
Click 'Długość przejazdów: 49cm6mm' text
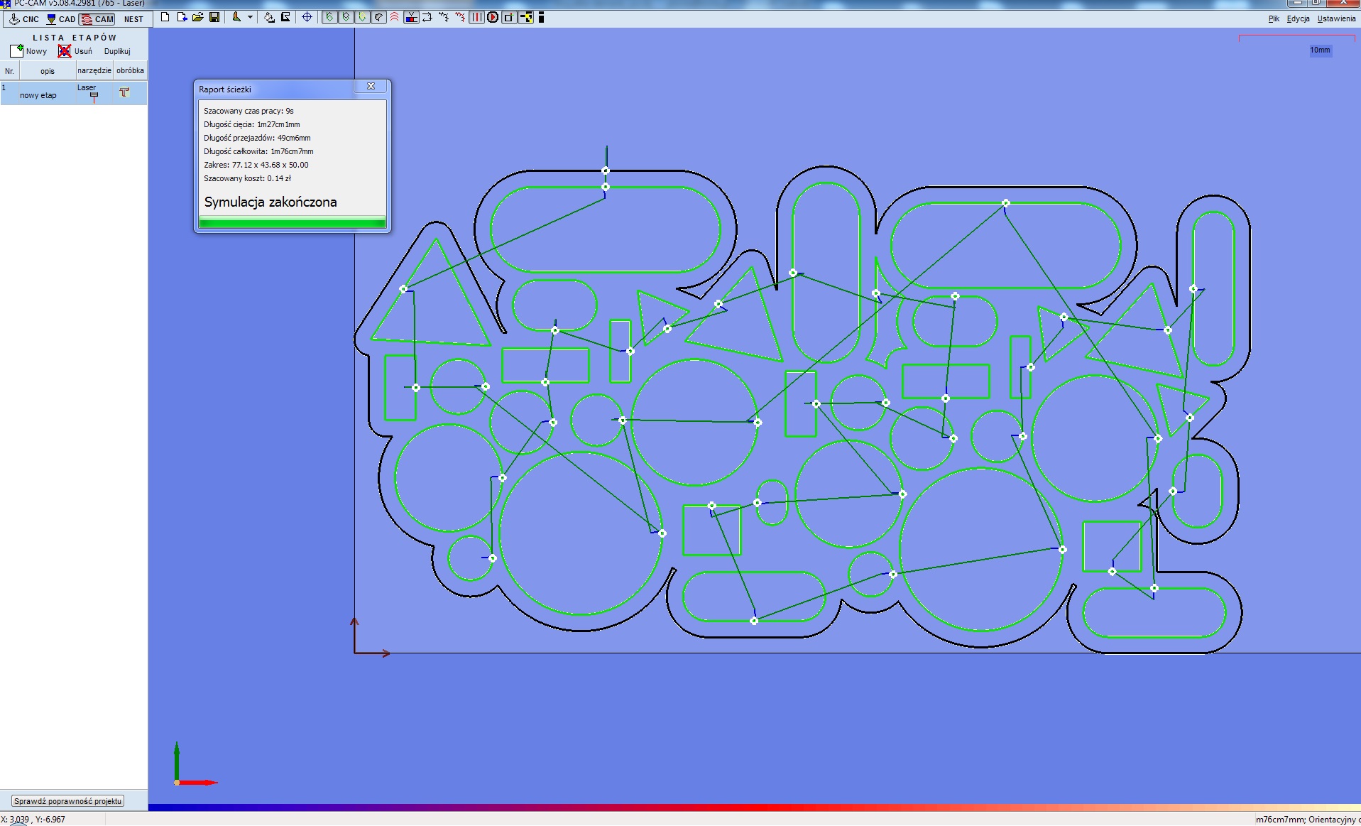click(257, 138)
